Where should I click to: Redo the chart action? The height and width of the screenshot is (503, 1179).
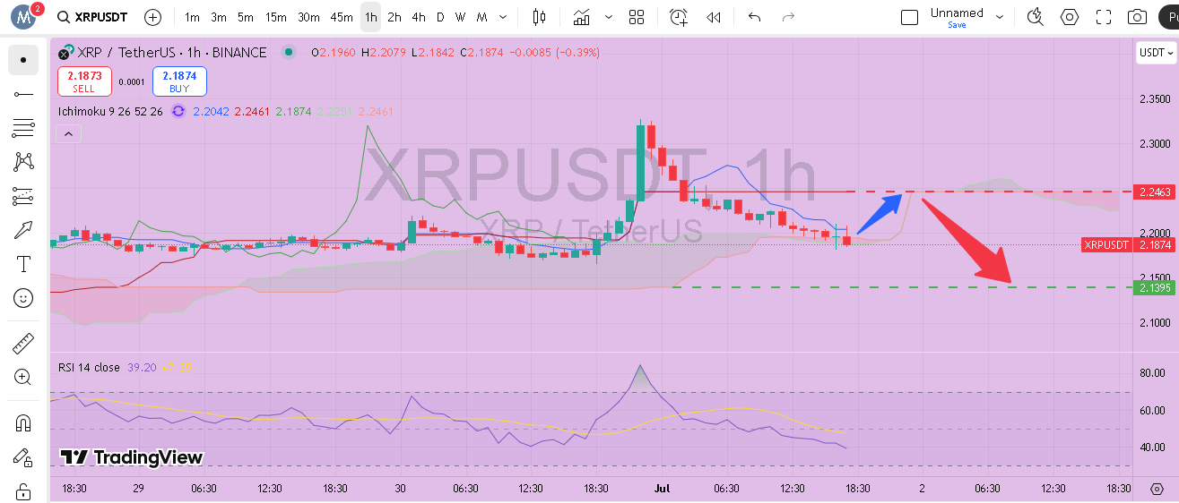tap(789, 17)
